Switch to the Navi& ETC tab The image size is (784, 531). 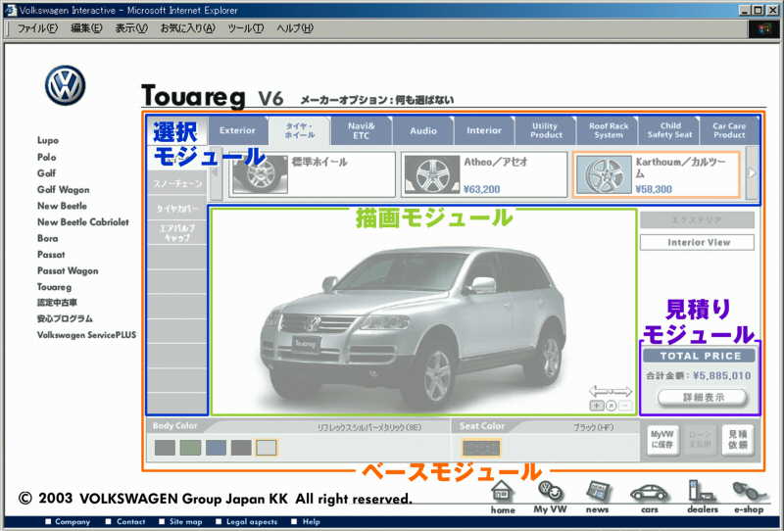point(362,130)
